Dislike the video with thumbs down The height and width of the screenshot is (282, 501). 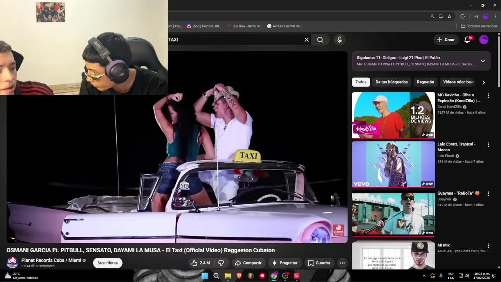coord(221,263)
